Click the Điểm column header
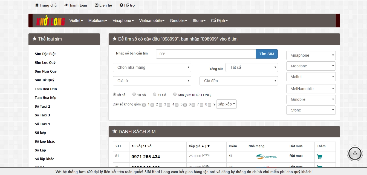This screenshot has height=175, width=367. 233,146
